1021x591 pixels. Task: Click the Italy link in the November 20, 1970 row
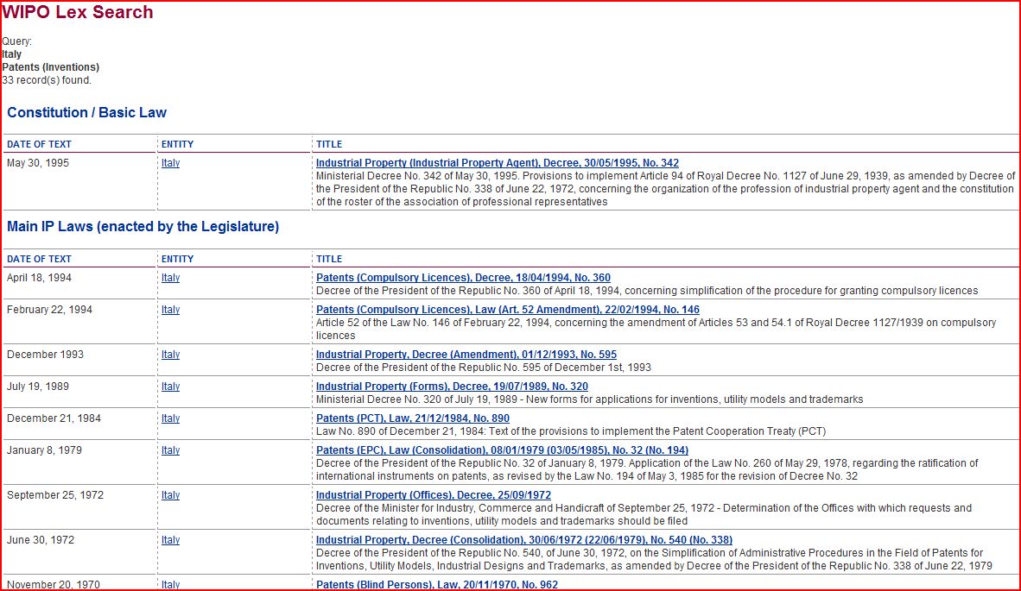tap(171, 584)
